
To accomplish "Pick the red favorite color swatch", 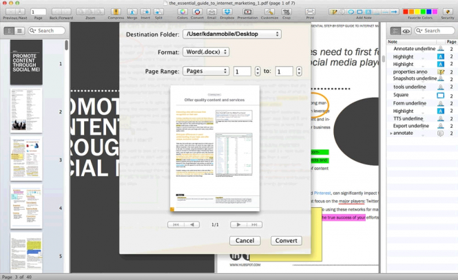I will (406, 12).
